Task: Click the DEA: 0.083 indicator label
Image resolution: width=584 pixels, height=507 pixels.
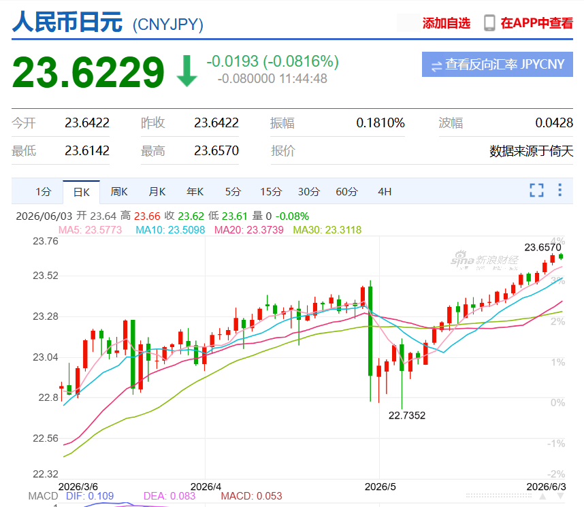Action: coord(169,496)
